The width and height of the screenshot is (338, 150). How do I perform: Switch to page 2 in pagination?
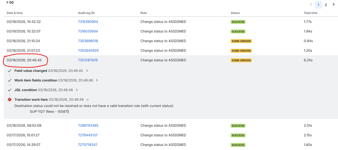click(x=326, y=5)
